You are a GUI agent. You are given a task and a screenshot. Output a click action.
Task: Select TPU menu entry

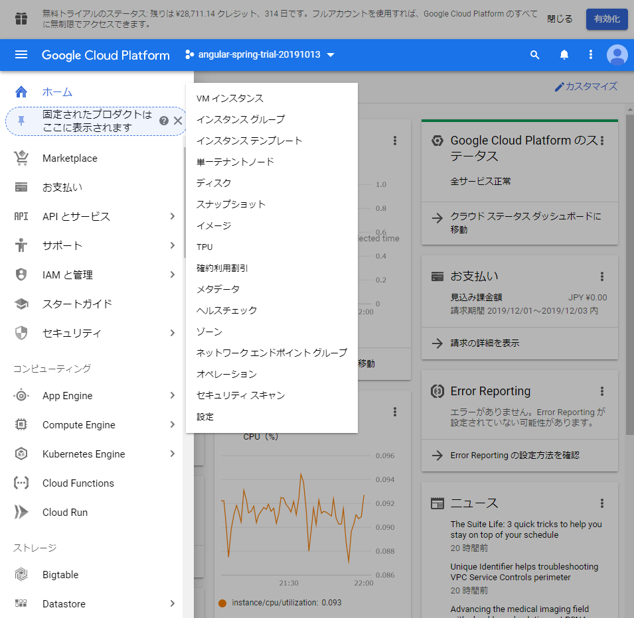coord(272,247)
